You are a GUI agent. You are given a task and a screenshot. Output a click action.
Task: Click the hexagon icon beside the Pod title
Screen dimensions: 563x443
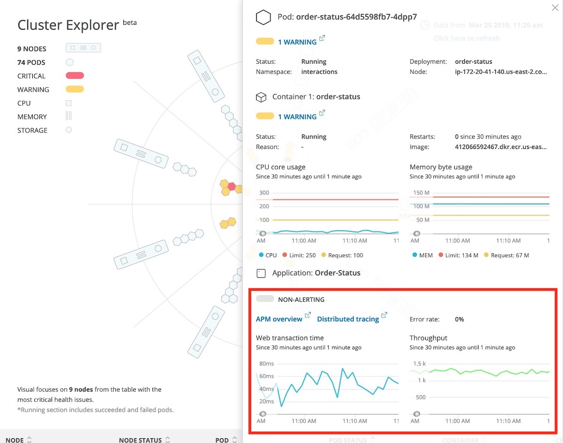click(x=264, y=18)
